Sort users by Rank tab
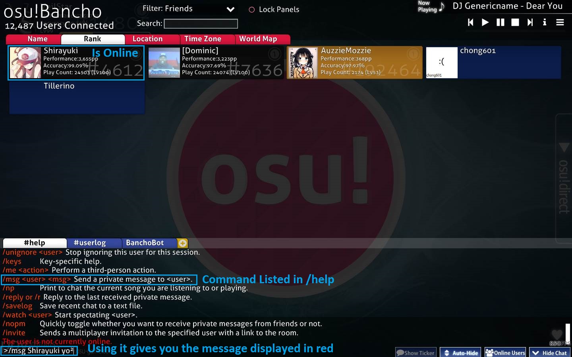The image size is (572, 357). pos(93,39)
